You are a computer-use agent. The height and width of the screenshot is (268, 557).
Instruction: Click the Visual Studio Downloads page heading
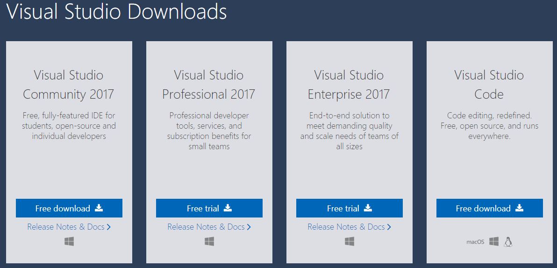[116, 11]
